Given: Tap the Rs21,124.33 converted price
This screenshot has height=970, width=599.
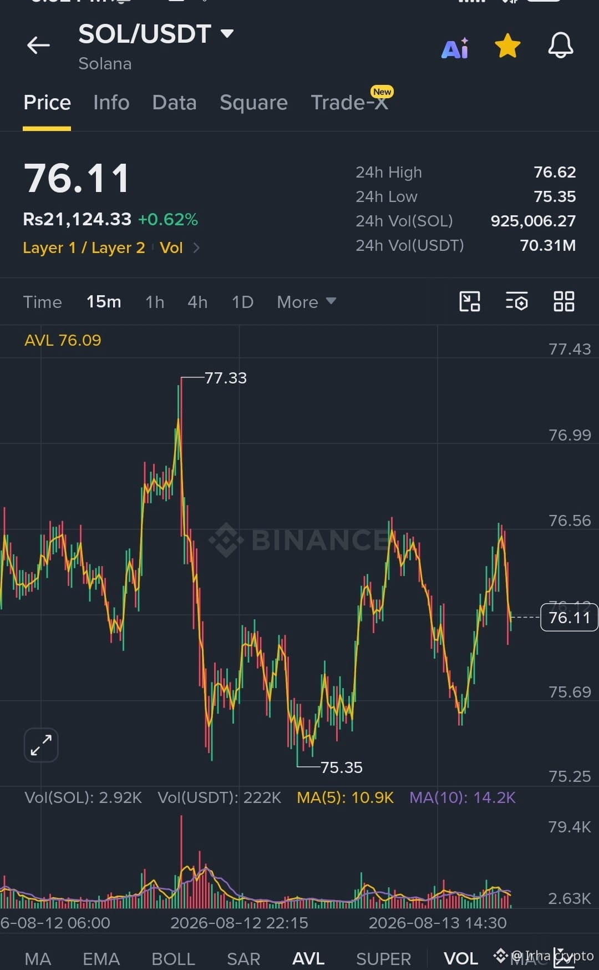Looking at the screenshot, I should (x=77, y=219).
